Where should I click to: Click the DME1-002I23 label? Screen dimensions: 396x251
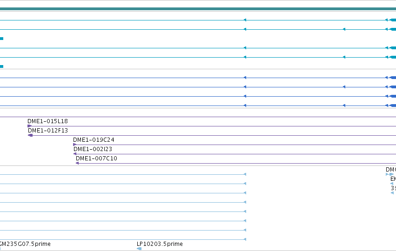click(93, 149)
